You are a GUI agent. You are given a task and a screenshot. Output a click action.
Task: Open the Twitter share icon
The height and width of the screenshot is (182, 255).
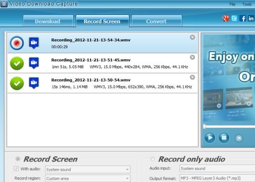pyautogui.click(x=234, y=18)
